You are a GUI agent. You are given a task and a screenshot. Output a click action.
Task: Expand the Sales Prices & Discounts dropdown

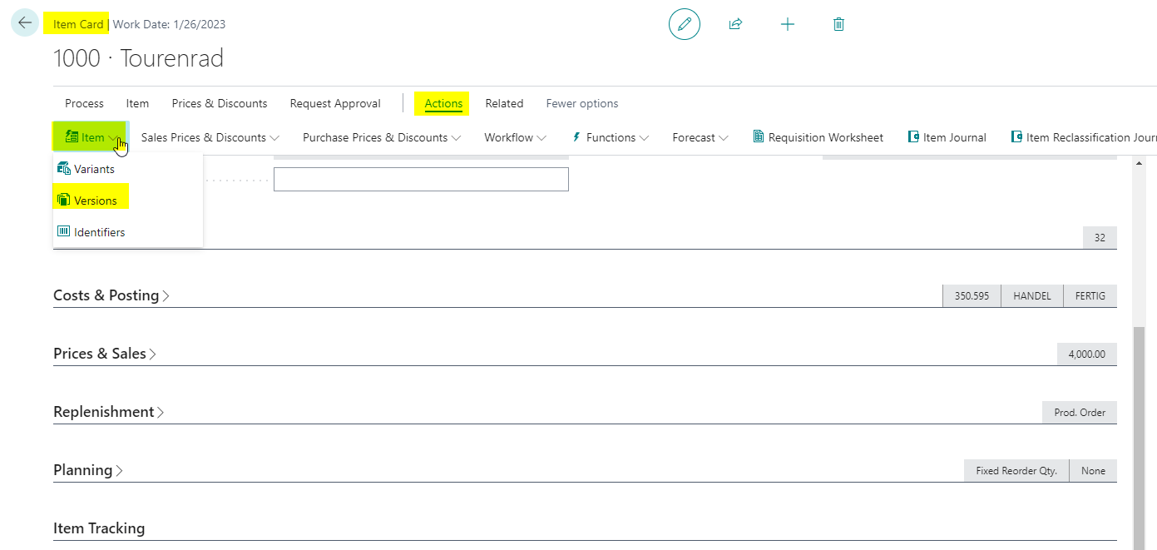[x=210, y=137]
